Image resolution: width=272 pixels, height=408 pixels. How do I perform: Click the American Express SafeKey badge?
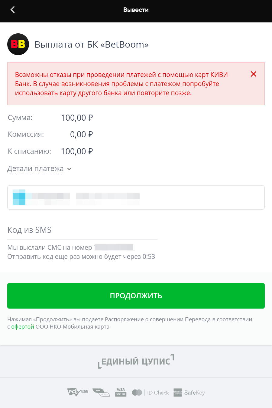(x=189, y=393)
